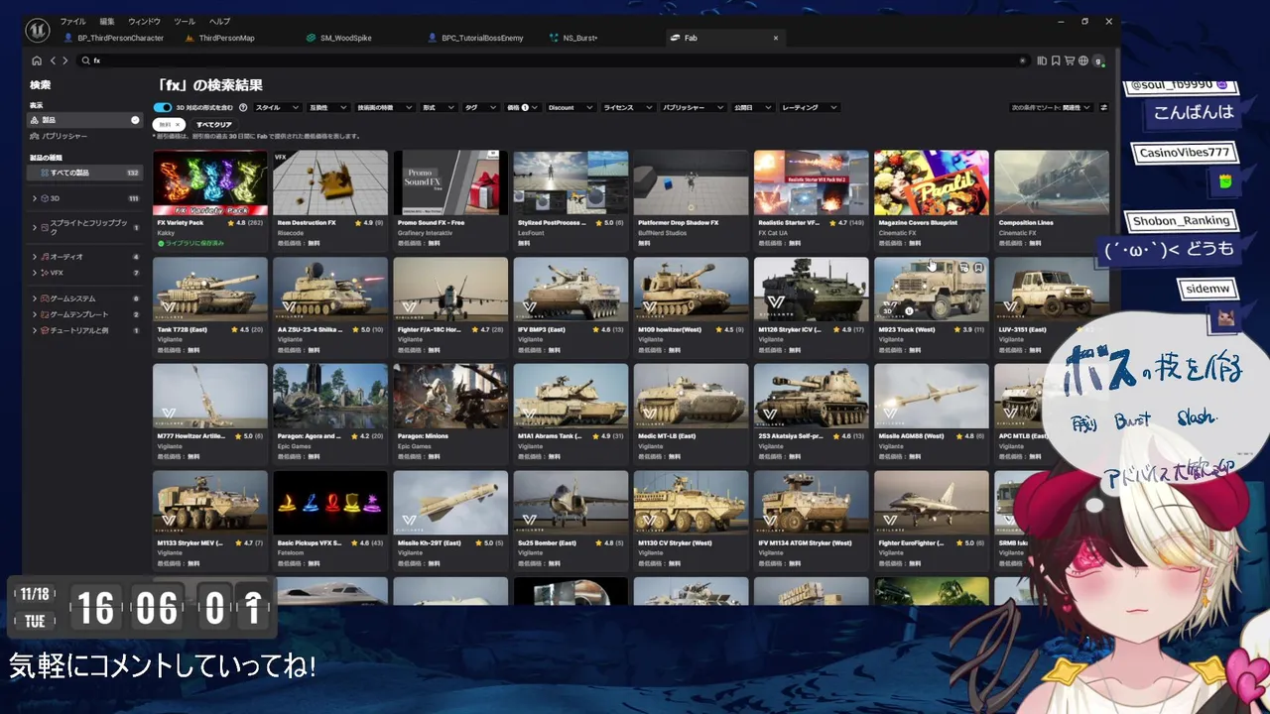This screenshot has height=714, width=1270.
Task: Open Composition Lines thumbnail
Action: tap(1052, 182)
